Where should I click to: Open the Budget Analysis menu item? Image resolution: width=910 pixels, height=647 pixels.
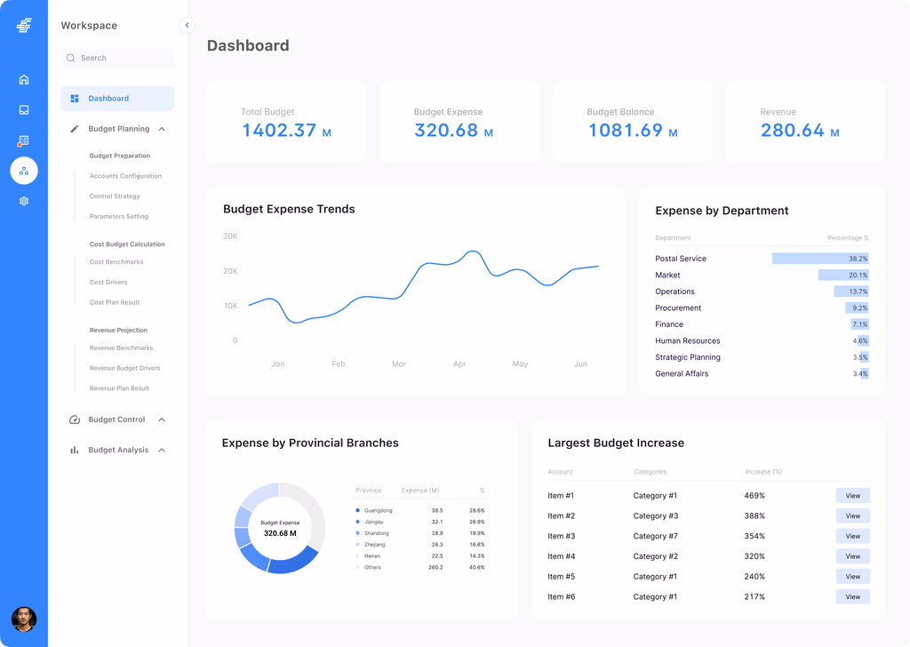(x=118, y=450)
